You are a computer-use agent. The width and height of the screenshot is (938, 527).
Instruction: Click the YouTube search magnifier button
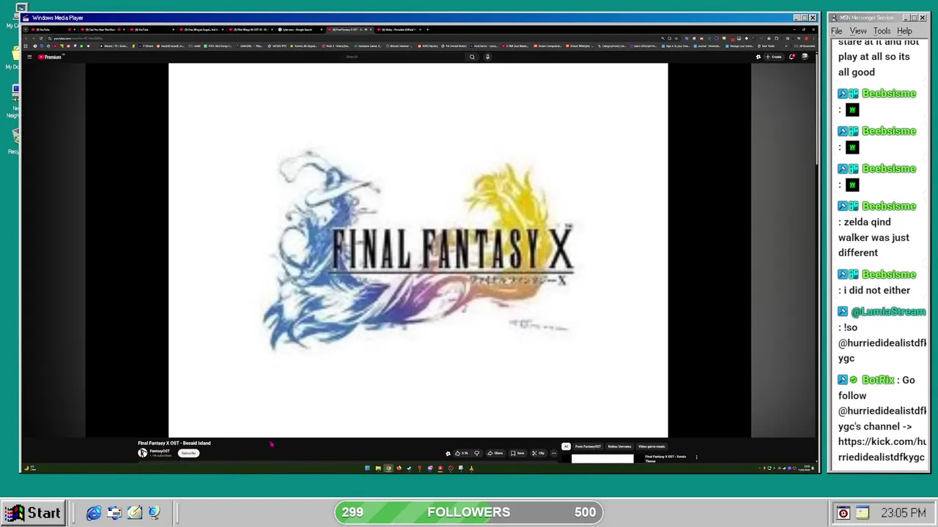pyautogui.click(x=472, y=56)
